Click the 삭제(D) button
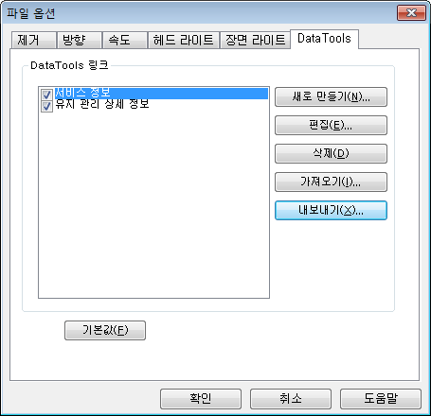Image resolution: width=431 pixels, height=416 pixels. click(x=331, y=153)
